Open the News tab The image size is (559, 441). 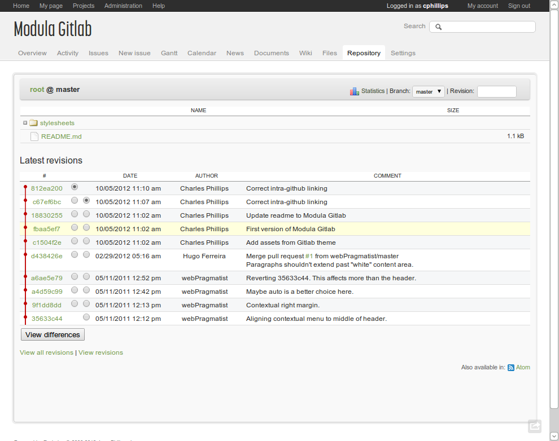pos(235,53)
